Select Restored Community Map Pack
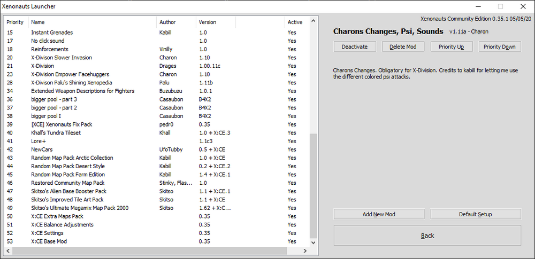 point(157,183)
